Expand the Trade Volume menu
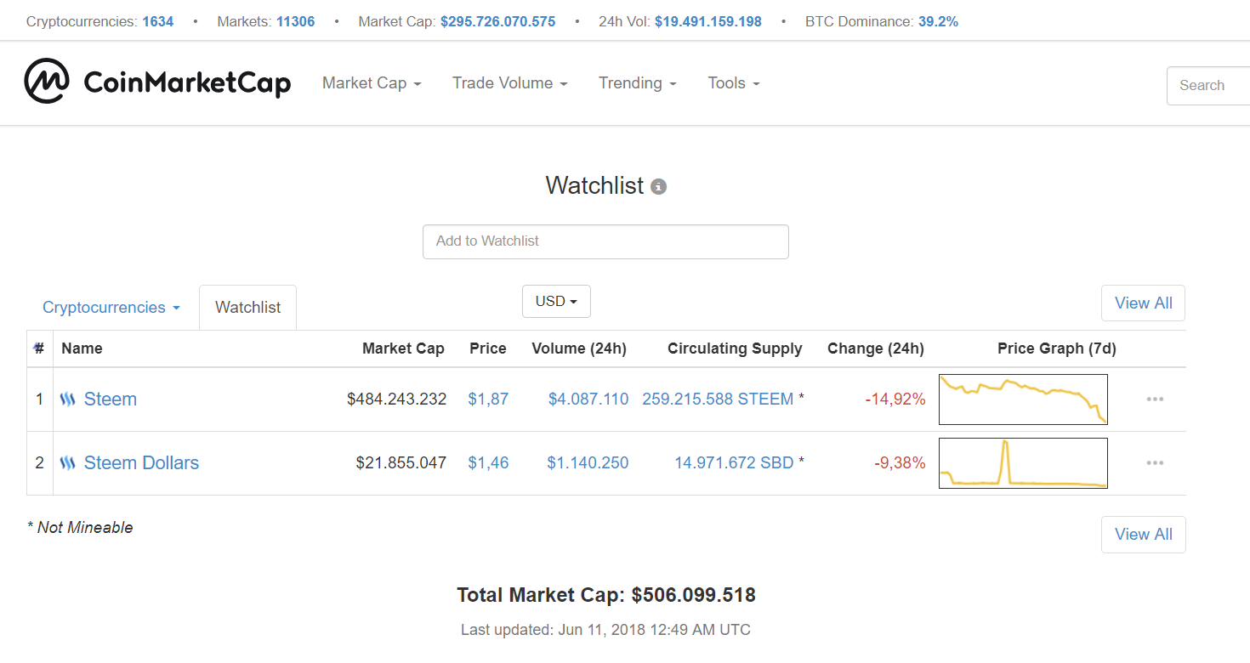1250x663 pixels. pos(509,83)
